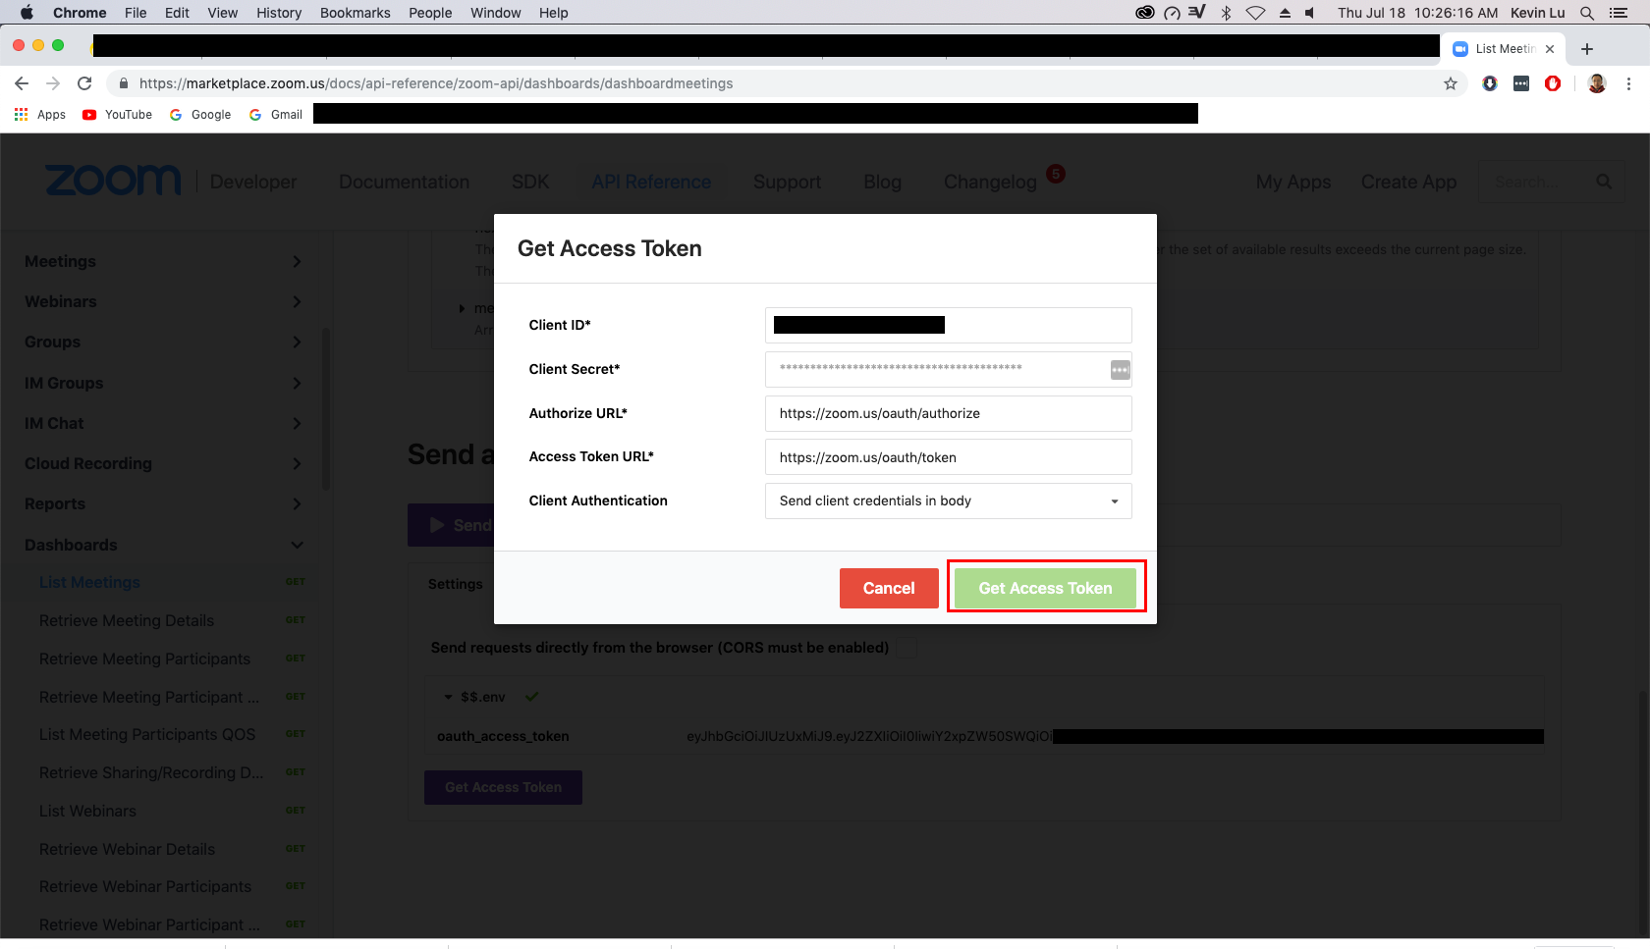1650x949 pixels.
Task: Enable the CORS send-from-browser checkbox
Action: [907, 648]
